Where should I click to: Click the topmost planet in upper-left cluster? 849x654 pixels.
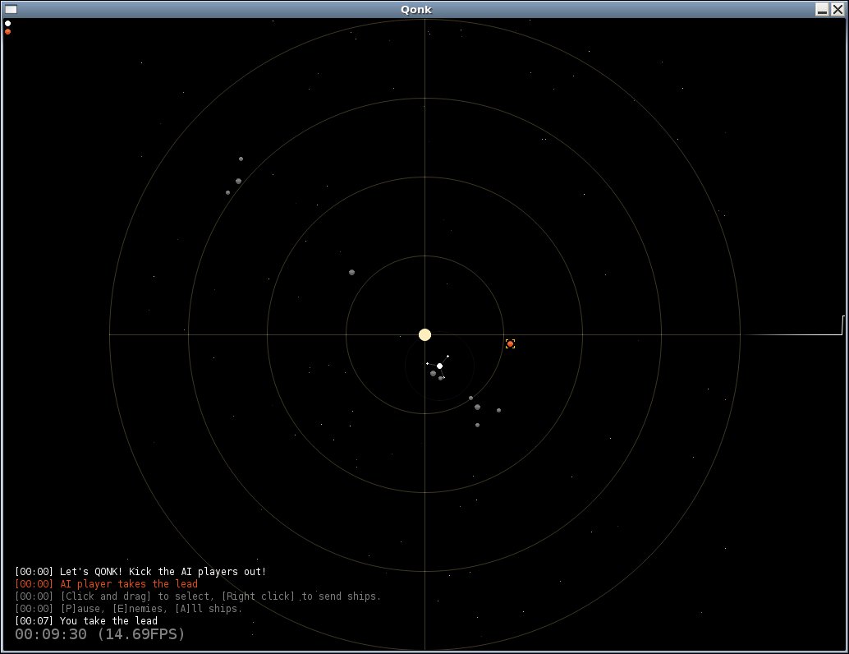pos(241,159)
